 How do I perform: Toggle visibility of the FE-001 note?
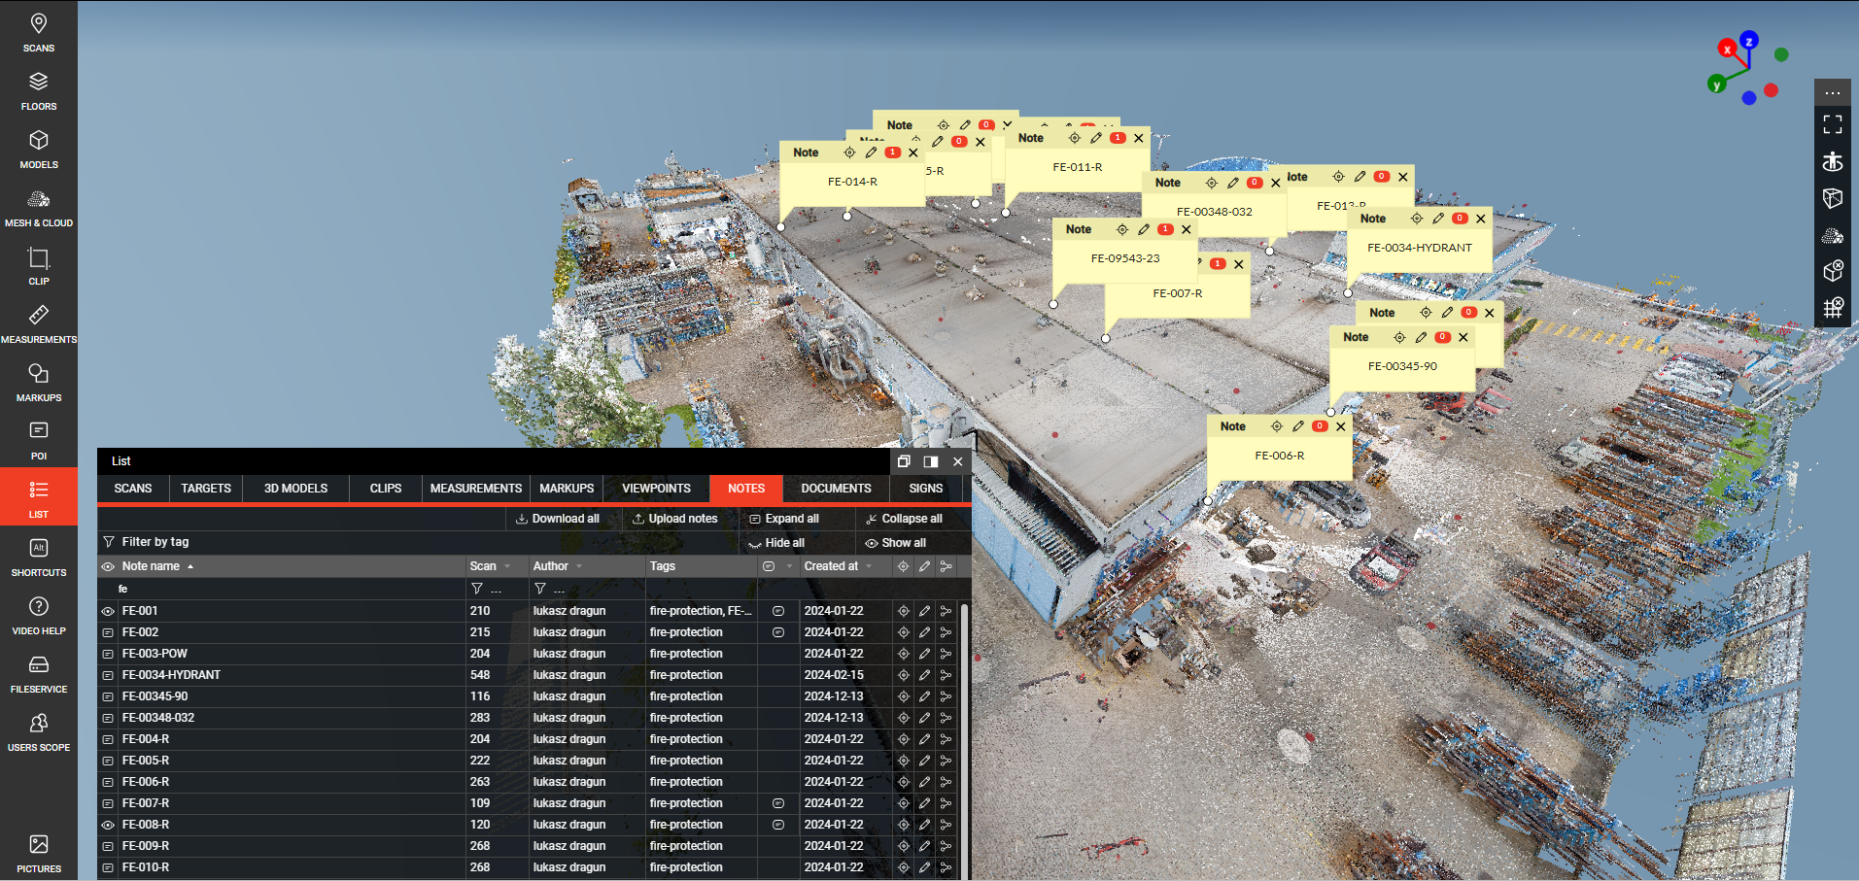(107, 610)
